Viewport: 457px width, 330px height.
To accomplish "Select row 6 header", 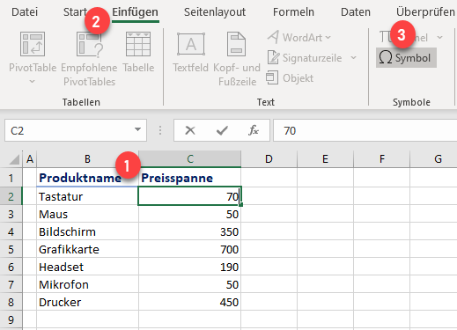I will 11,267.
